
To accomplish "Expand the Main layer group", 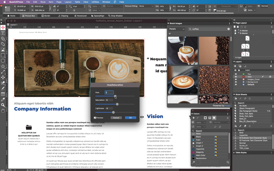I will tap(246, 77).
